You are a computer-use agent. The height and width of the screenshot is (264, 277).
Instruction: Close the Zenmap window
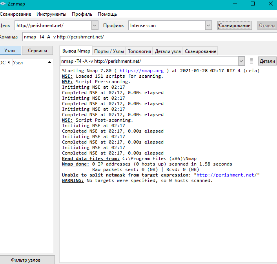pos(270,4)
